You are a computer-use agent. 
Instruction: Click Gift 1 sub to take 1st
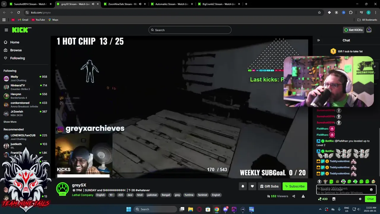point(346,51)
